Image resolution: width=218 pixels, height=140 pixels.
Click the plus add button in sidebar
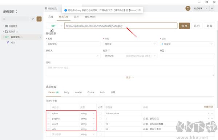pyautogui.click(x=39, y=19)
